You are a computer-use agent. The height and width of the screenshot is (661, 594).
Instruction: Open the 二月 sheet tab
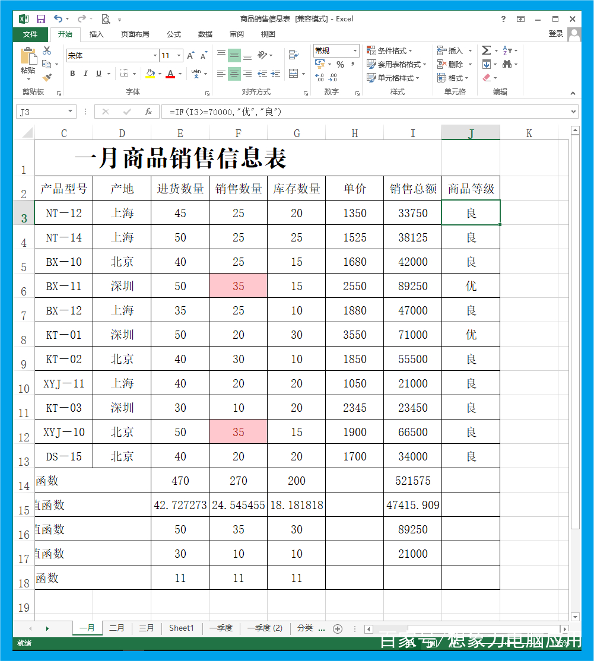(117, 628)
